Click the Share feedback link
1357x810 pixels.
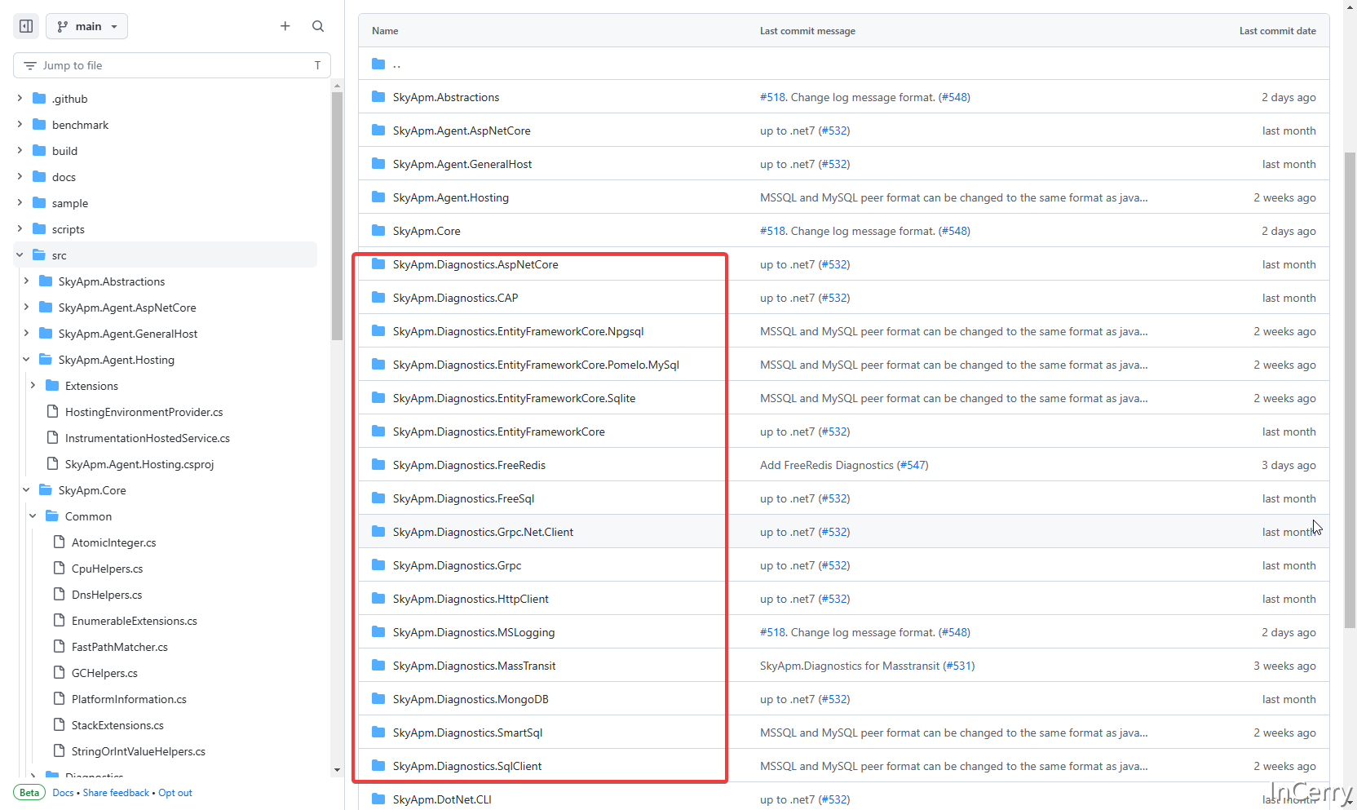click(x=116, y=793)
